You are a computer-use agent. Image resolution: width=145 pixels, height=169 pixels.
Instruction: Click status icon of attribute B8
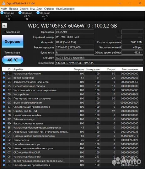pos(4,111)
